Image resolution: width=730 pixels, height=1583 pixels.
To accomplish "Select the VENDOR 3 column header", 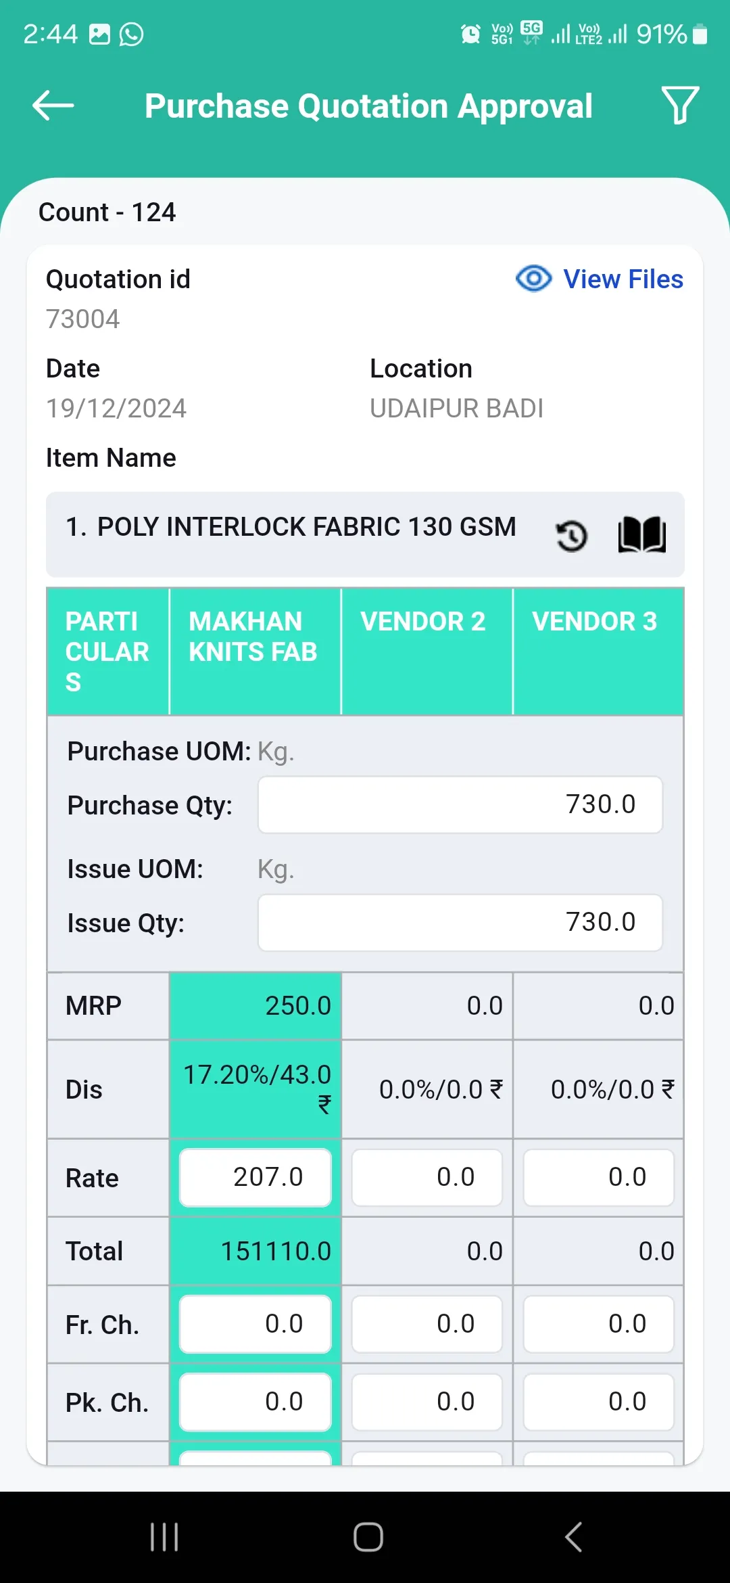I will coord(598,651).
